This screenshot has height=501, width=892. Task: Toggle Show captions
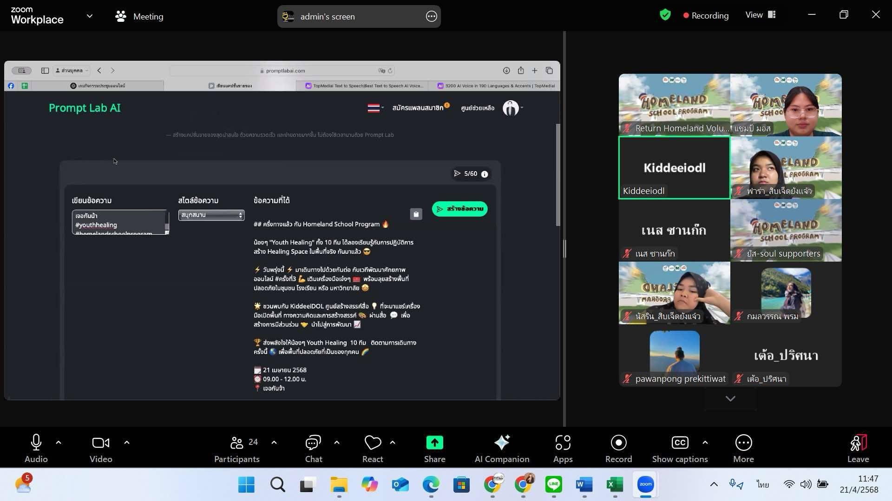pos(680,448)
